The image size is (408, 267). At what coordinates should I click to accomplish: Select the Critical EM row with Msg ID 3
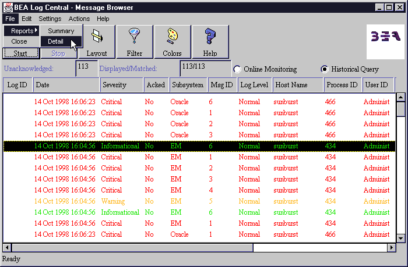[x=199, y=179]
